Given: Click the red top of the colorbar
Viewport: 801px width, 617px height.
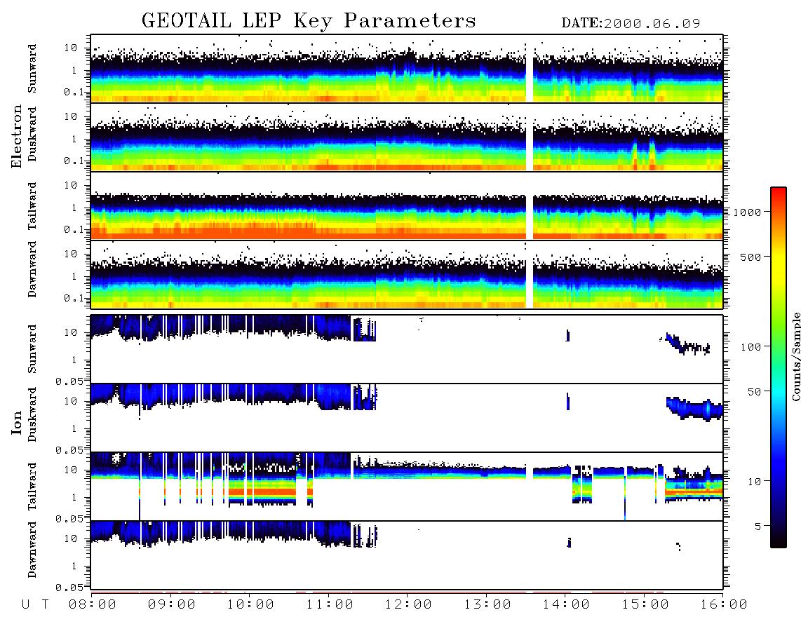Looking at the screenshot, I should tap(779, 194).
